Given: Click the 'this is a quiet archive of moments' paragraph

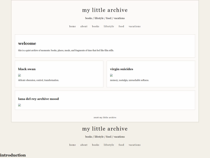Looking at the screenshot, I should pyautogui.click(x=66, y=50).
